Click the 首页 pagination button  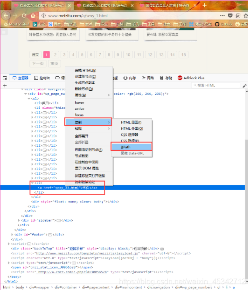[35, 55]
